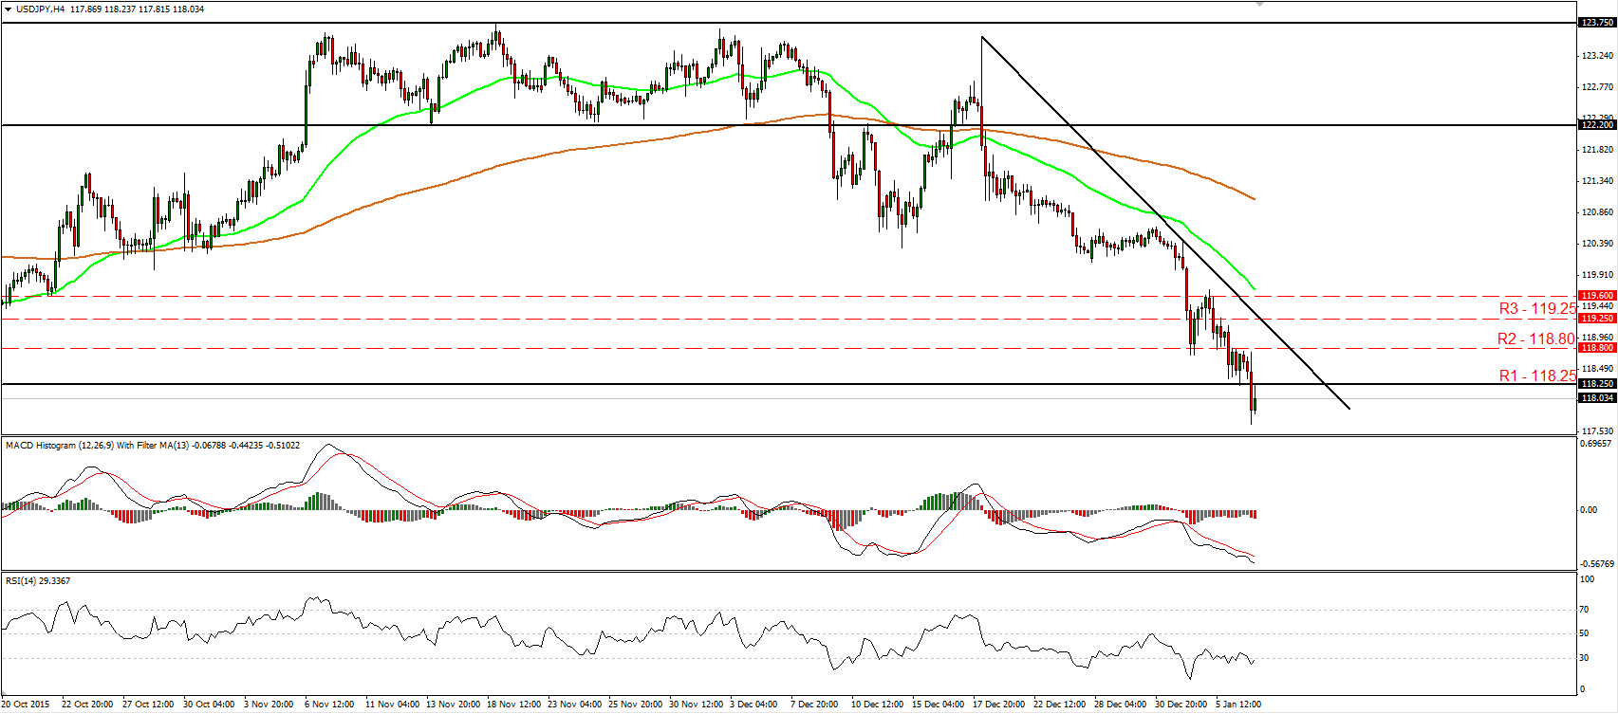Click the MACD scale value 0.69657
The width and height of the screenshot is (1618, 714).
1598,443
